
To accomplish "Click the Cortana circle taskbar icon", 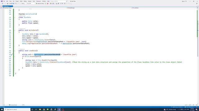I will pyautogui.click(x=32, y=109).
